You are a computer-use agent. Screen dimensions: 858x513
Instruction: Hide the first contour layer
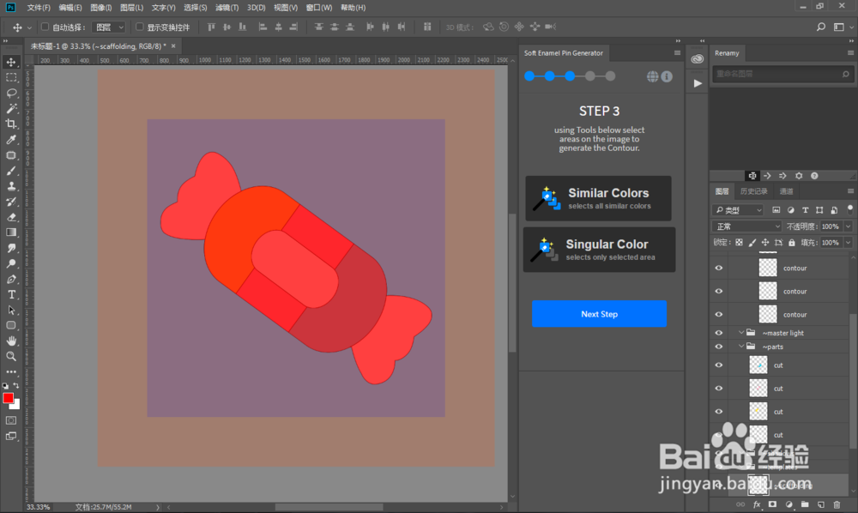(x=719, y=268)
